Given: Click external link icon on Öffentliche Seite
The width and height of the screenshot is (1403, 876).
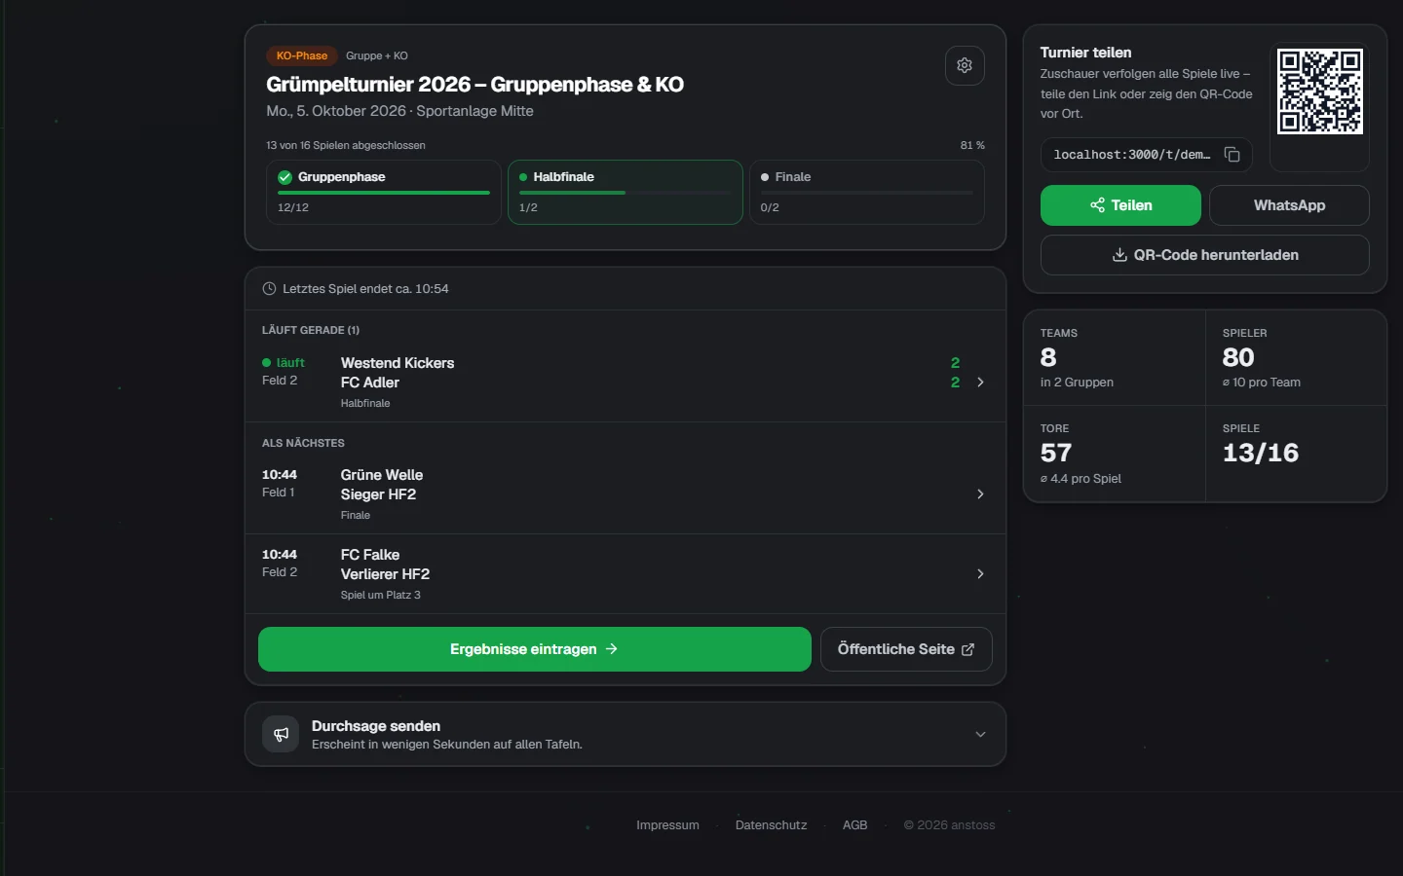Looking at the screenshot, I should (967, 649).
